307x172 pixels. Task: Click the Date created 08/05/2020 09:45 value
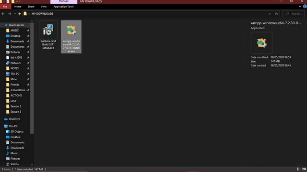(281, 65)
